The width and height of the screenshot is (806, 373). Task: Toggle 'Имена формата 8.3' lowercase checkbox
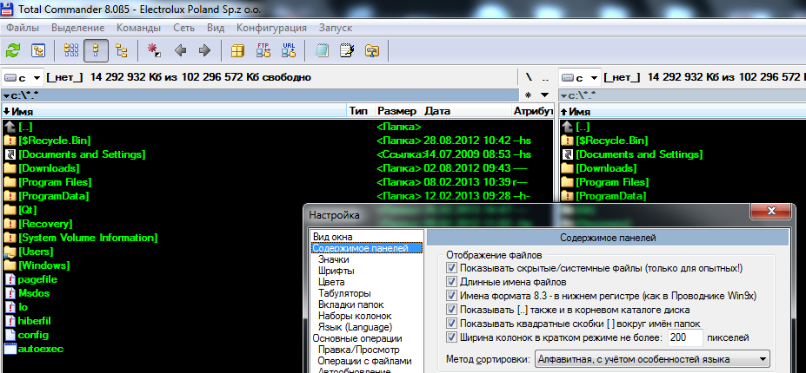[x=452, y=296]
